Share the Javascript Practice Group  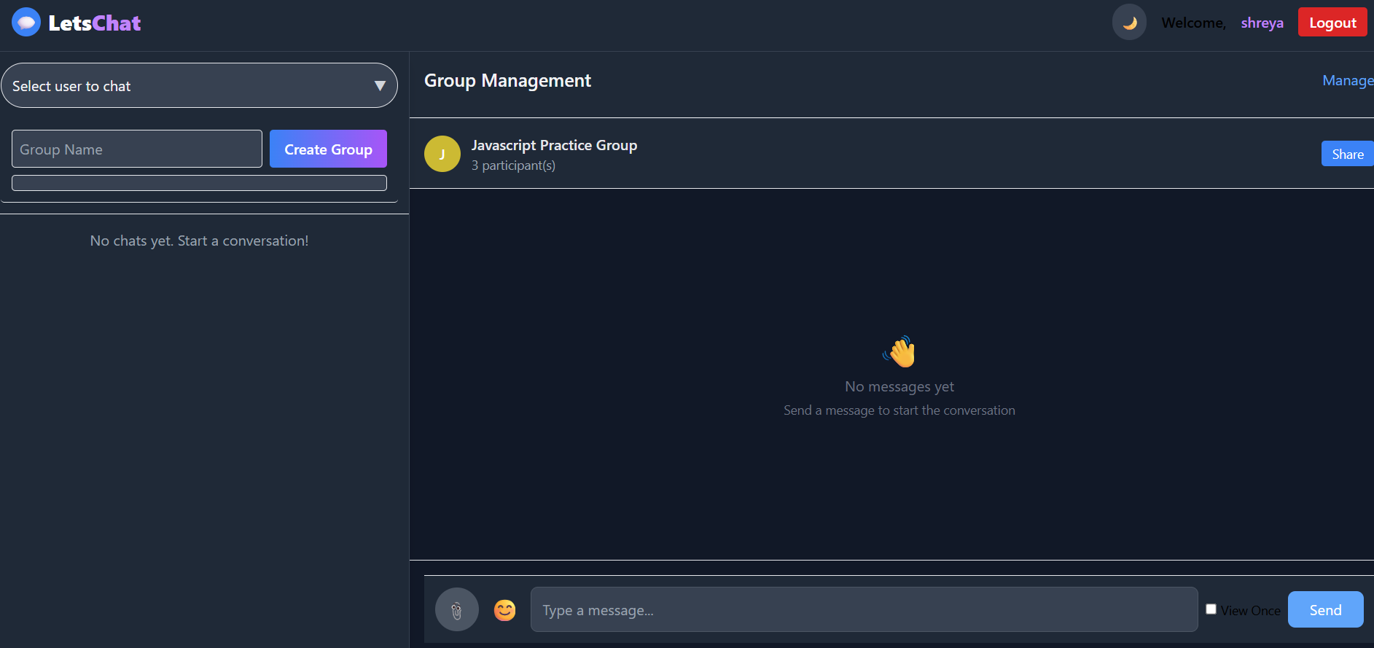[x=1347, y=154]
